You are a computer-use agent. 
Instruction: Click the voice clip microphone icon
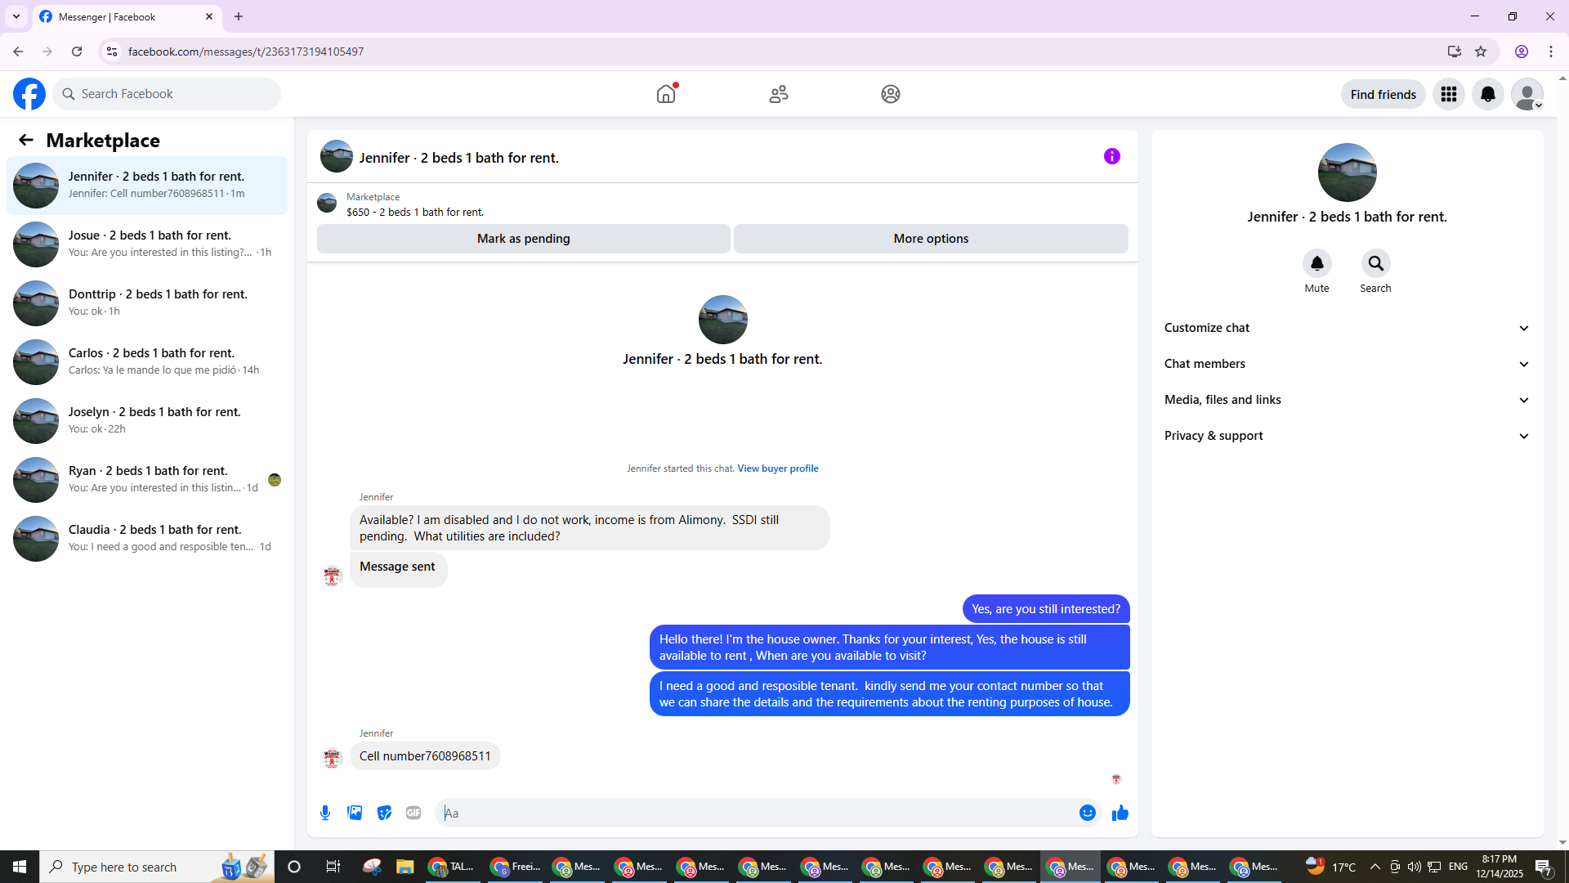[x=325, y=813]
